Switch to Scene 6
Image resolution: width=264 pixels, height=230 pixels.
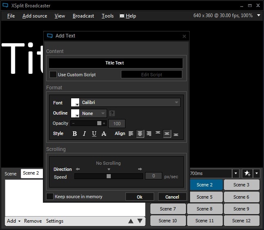242,197
